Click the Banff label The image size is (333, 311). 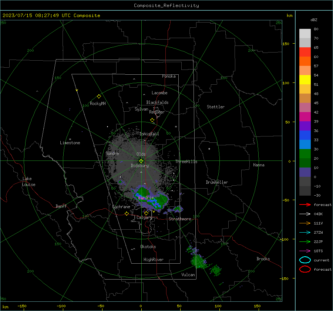(61, 206)
